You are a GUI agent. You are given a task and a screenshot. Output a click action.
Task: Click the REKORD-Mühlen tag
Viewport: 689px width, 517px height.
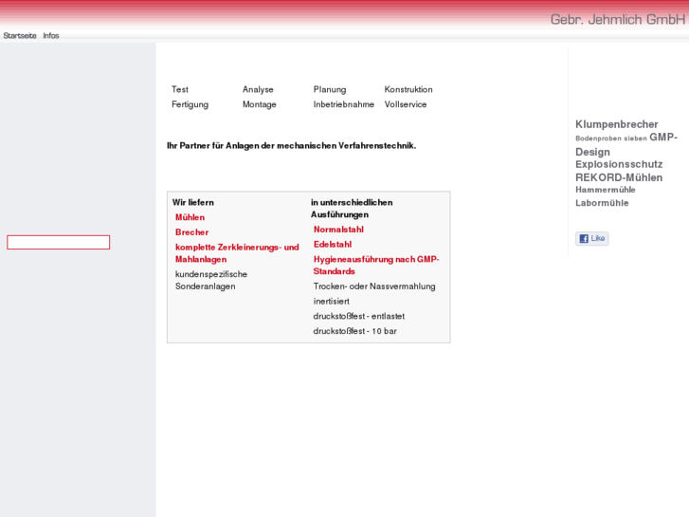tap(619, 177)
